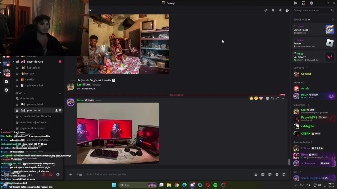Open user settings gear at bottom left
Screen dimensions: 337x189
(58, 174)
